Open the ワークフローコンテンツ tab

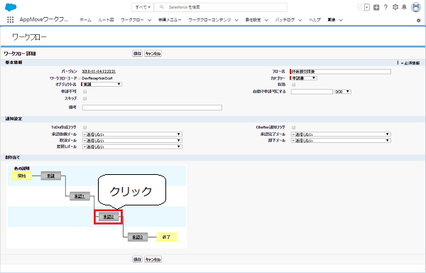pyautogui.click(x=209, y=20)
